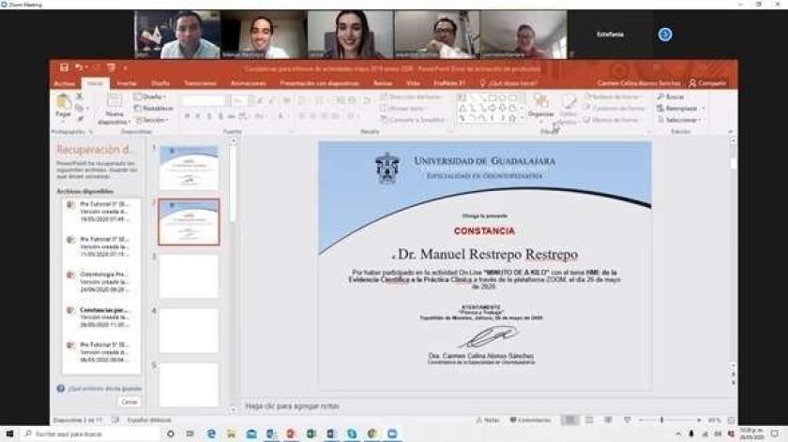Save the presentation with the Guardar icon
788x442 pixels.
tap(64, 67)
